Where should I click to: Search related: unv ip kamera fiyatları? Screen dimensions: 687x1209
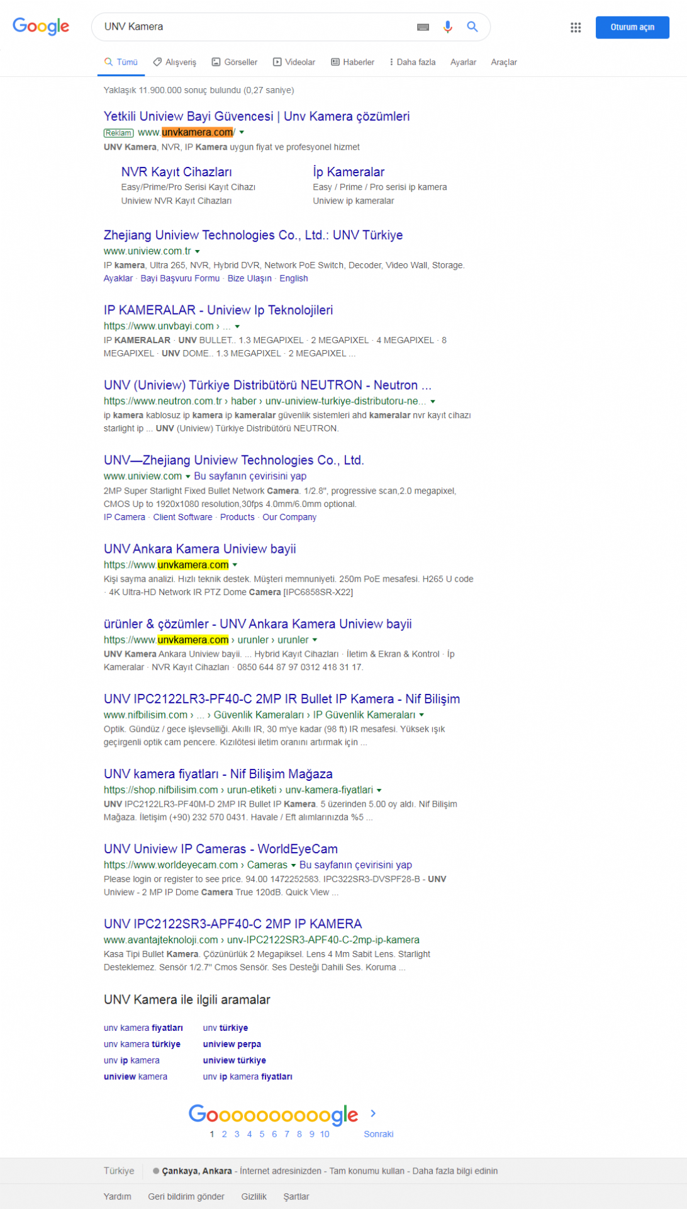click(x=248, y=1077)
